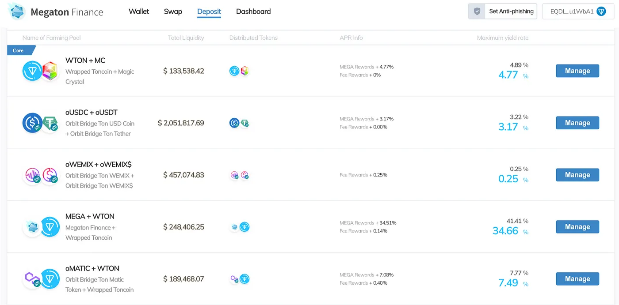Click the Megaton Finance crystal logo
The image size is (619, 305).
tap(17, 11)
